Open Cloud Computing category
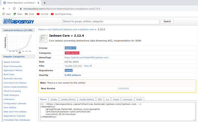This screenshot has height=122, width=198. [12, 91]
